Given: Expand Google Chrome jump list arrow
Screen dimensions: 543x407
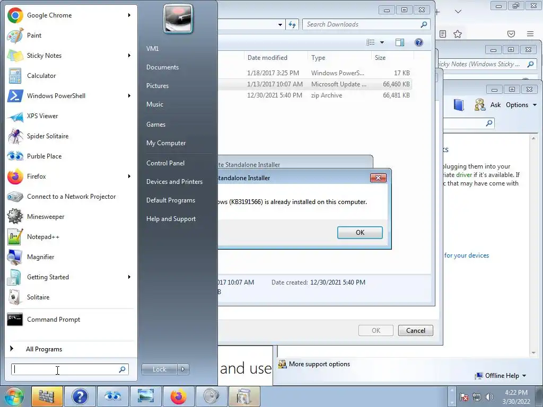Looking at the screenshot, I should pos(129,15).
